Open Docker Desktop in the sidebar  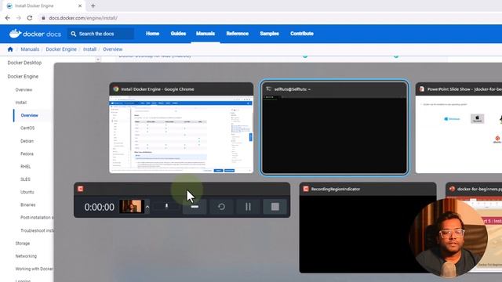(x=24, y=63)
